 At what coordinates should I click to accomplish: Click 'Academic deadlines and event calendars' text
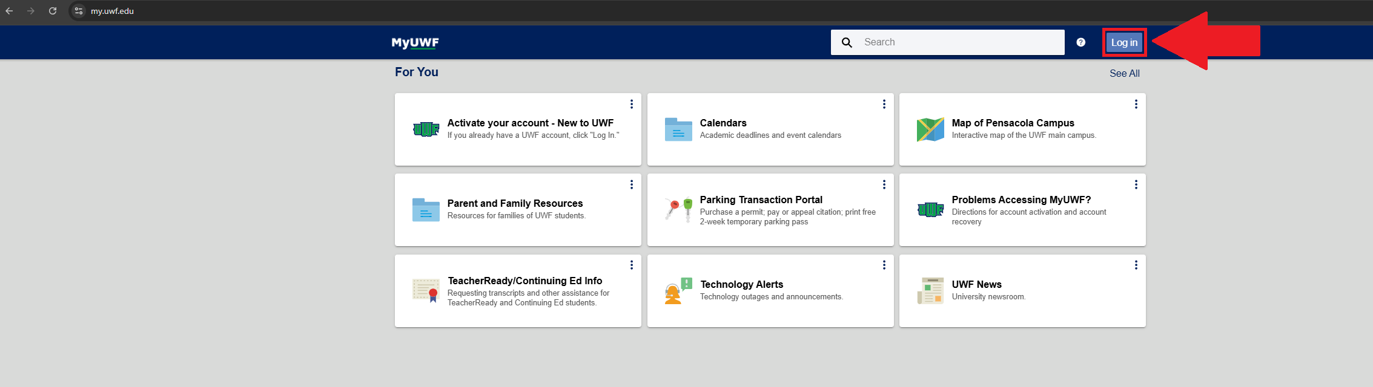(x=770, y=135)
